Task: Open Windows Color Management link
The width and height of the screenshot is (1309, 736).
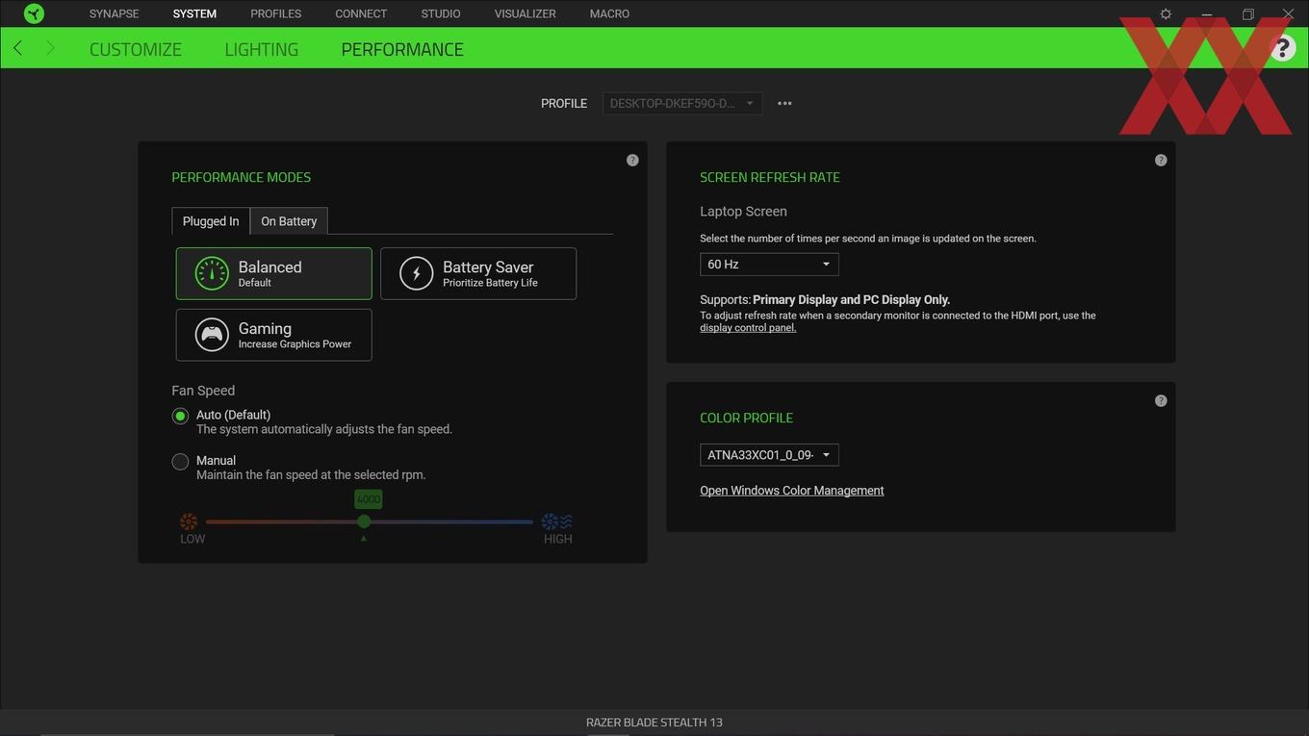Action: tap(792, 491)
